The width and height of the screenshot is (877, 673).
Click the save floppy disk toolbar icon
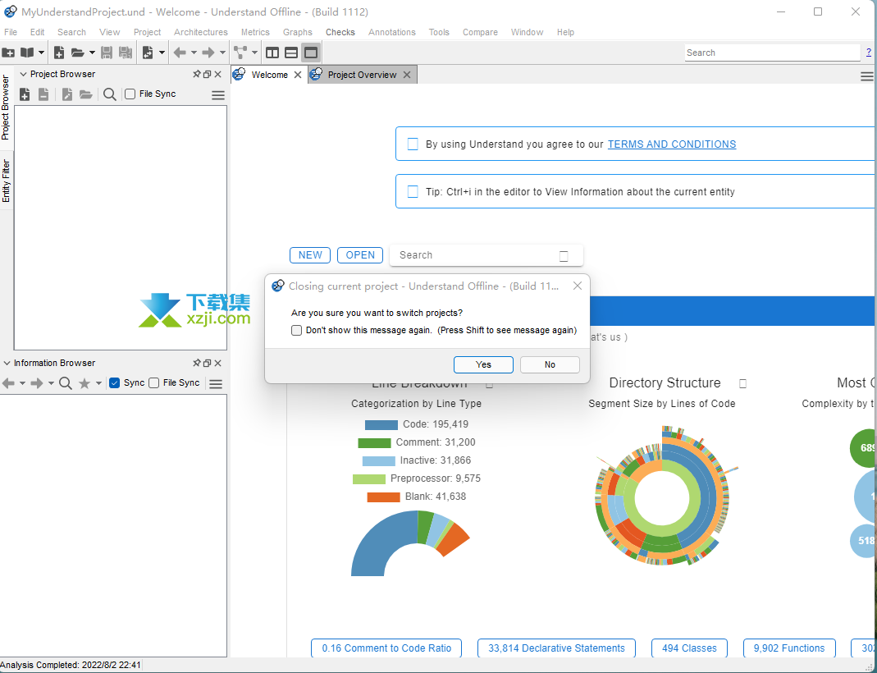coord(107,53)
